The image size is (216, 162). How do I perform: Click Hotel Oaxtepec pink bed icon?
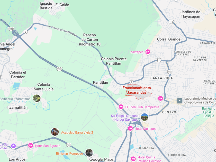pyautogui.click(x=130, y=129)
